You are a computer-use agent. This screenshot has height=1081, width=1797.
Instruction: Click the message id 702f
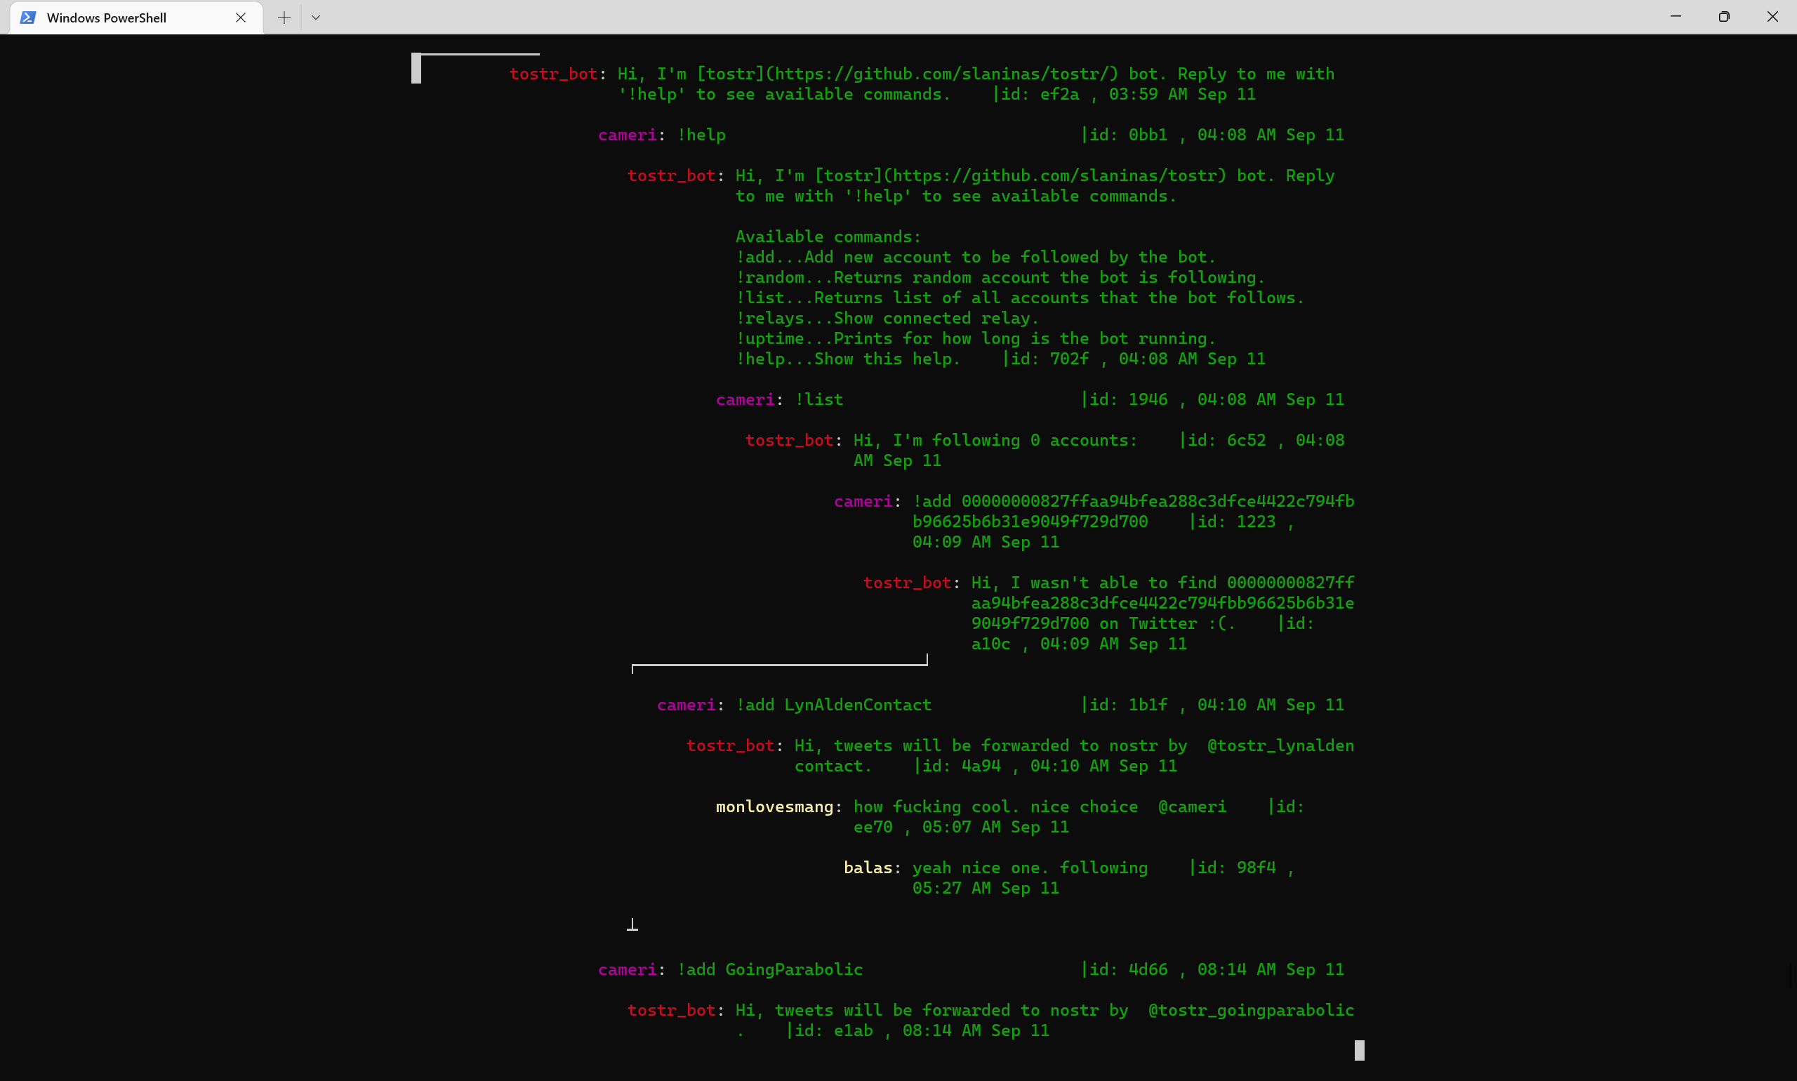(1068, 359)
